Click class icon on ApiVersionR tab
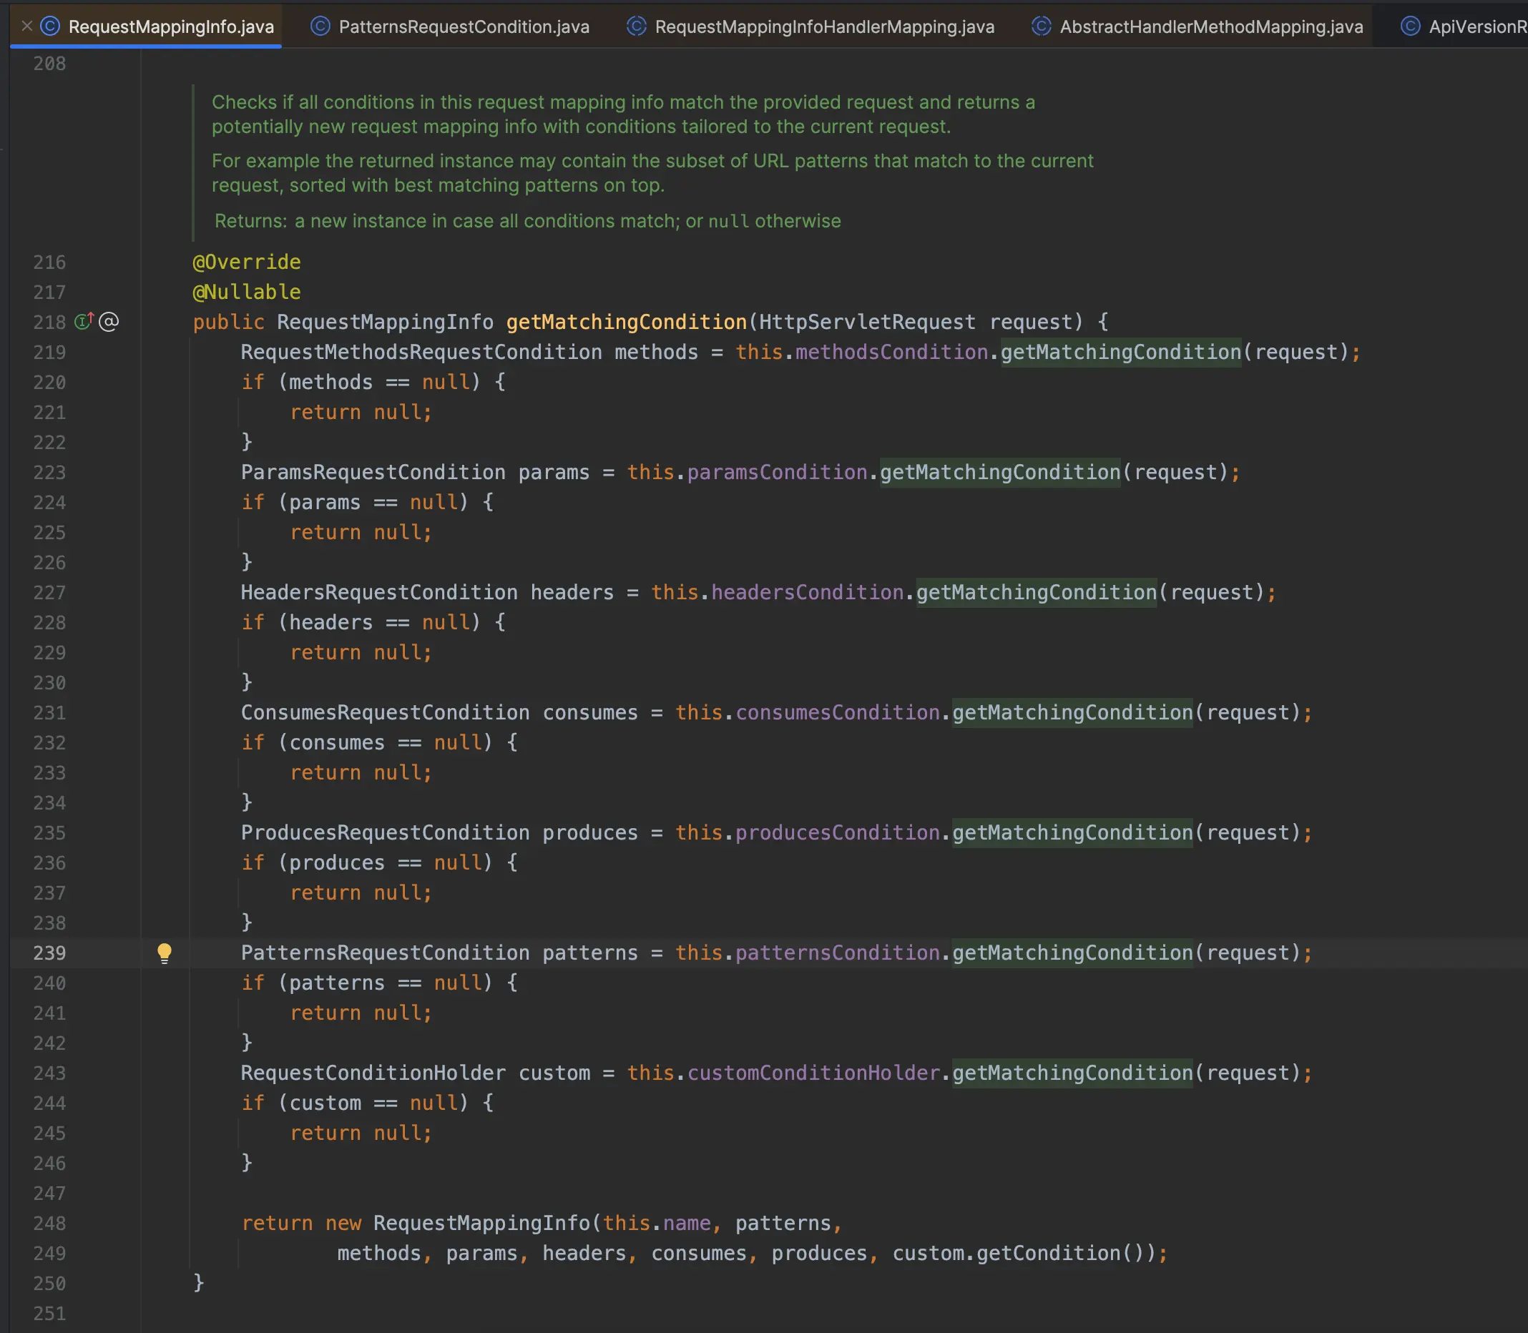The width and height of the screenshot is (1528, 1333). [x=1411, y=26]
